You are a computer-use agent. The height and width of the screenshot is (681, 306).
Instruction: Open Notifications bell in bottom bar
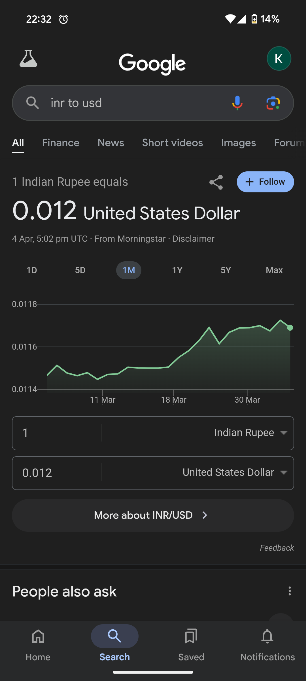pyautogui.click(x=267, y=643)
